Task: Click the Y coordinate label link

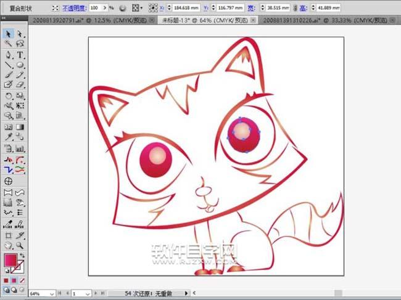Action: click(x=206, y=8)
